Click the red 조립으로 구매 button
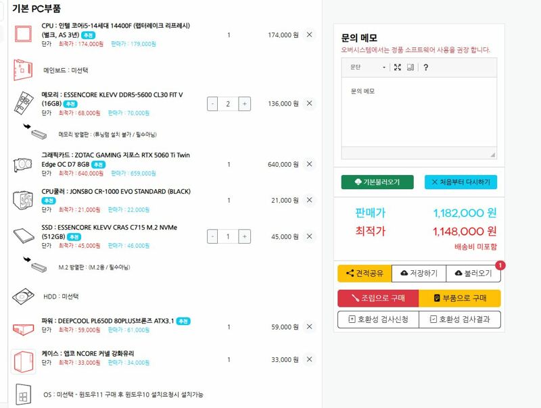Image resolution: width=541 pixels, height=408 pixels. pyautogui.click(x=378, y=298)
